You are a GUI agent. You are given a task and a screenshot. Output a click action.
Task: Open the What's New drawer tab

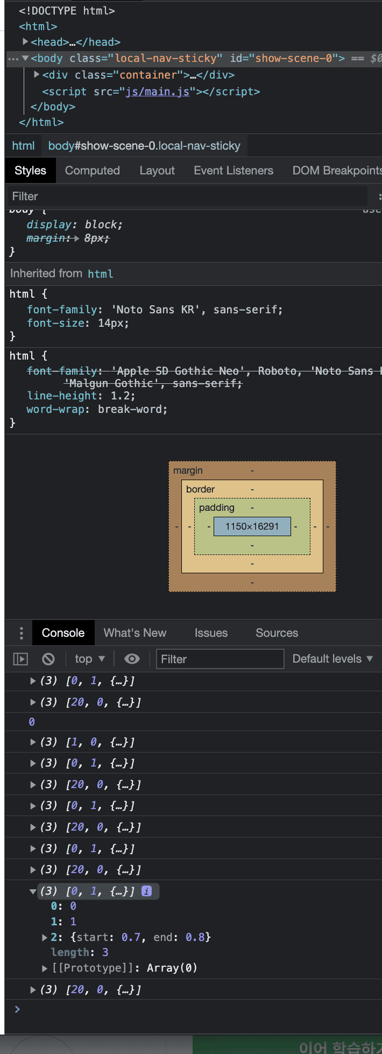(x=135, y=633)
